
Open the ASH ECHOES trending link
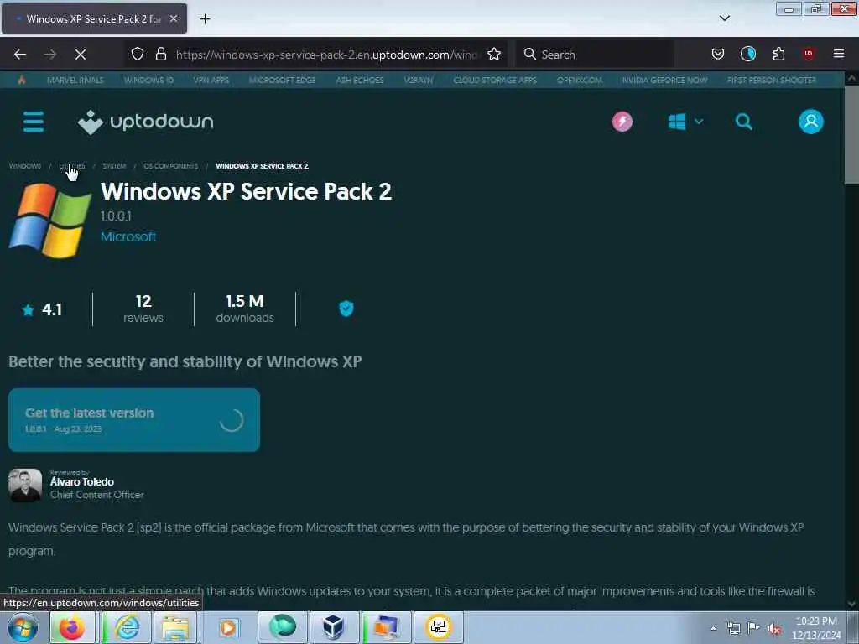click(359, 80)
